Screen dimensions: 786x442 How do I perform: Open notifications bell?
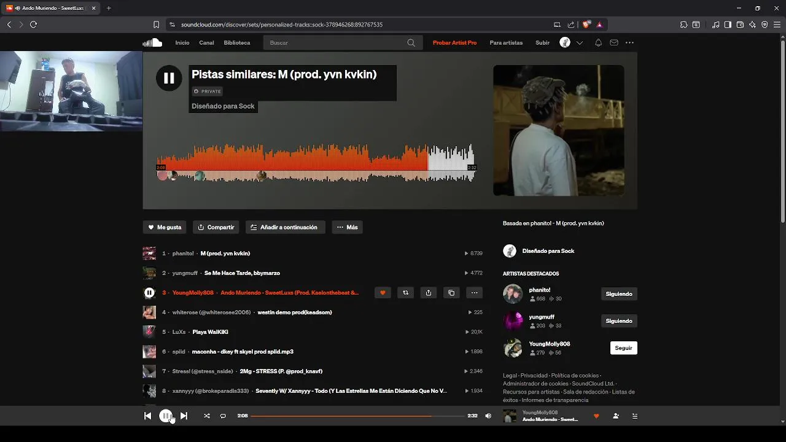598,43
